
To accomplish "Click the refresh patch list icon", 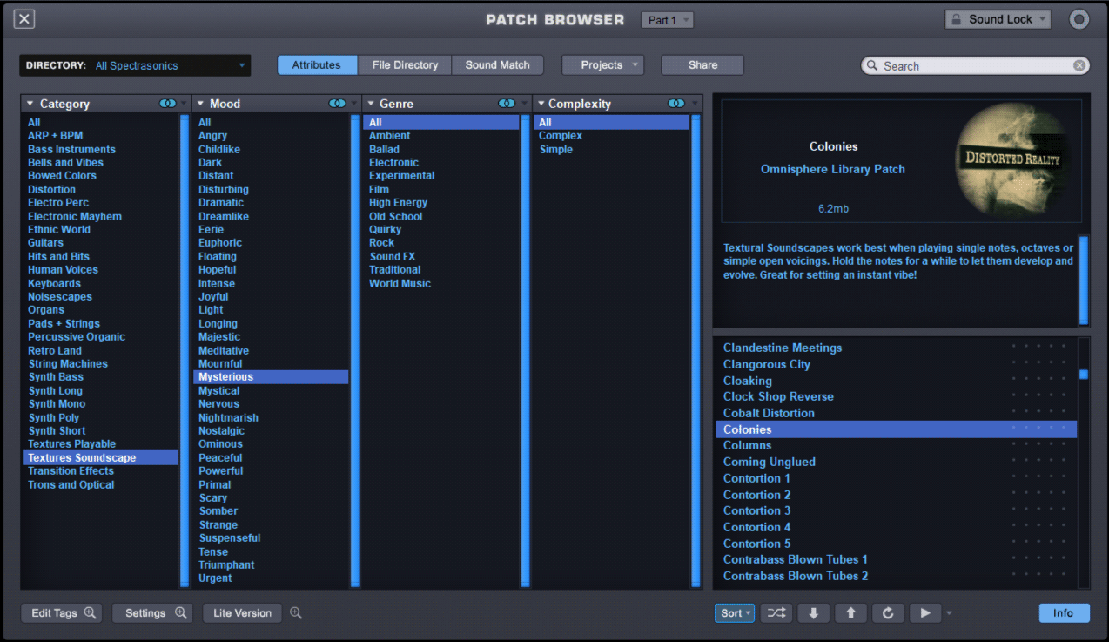I will [888, 613].
